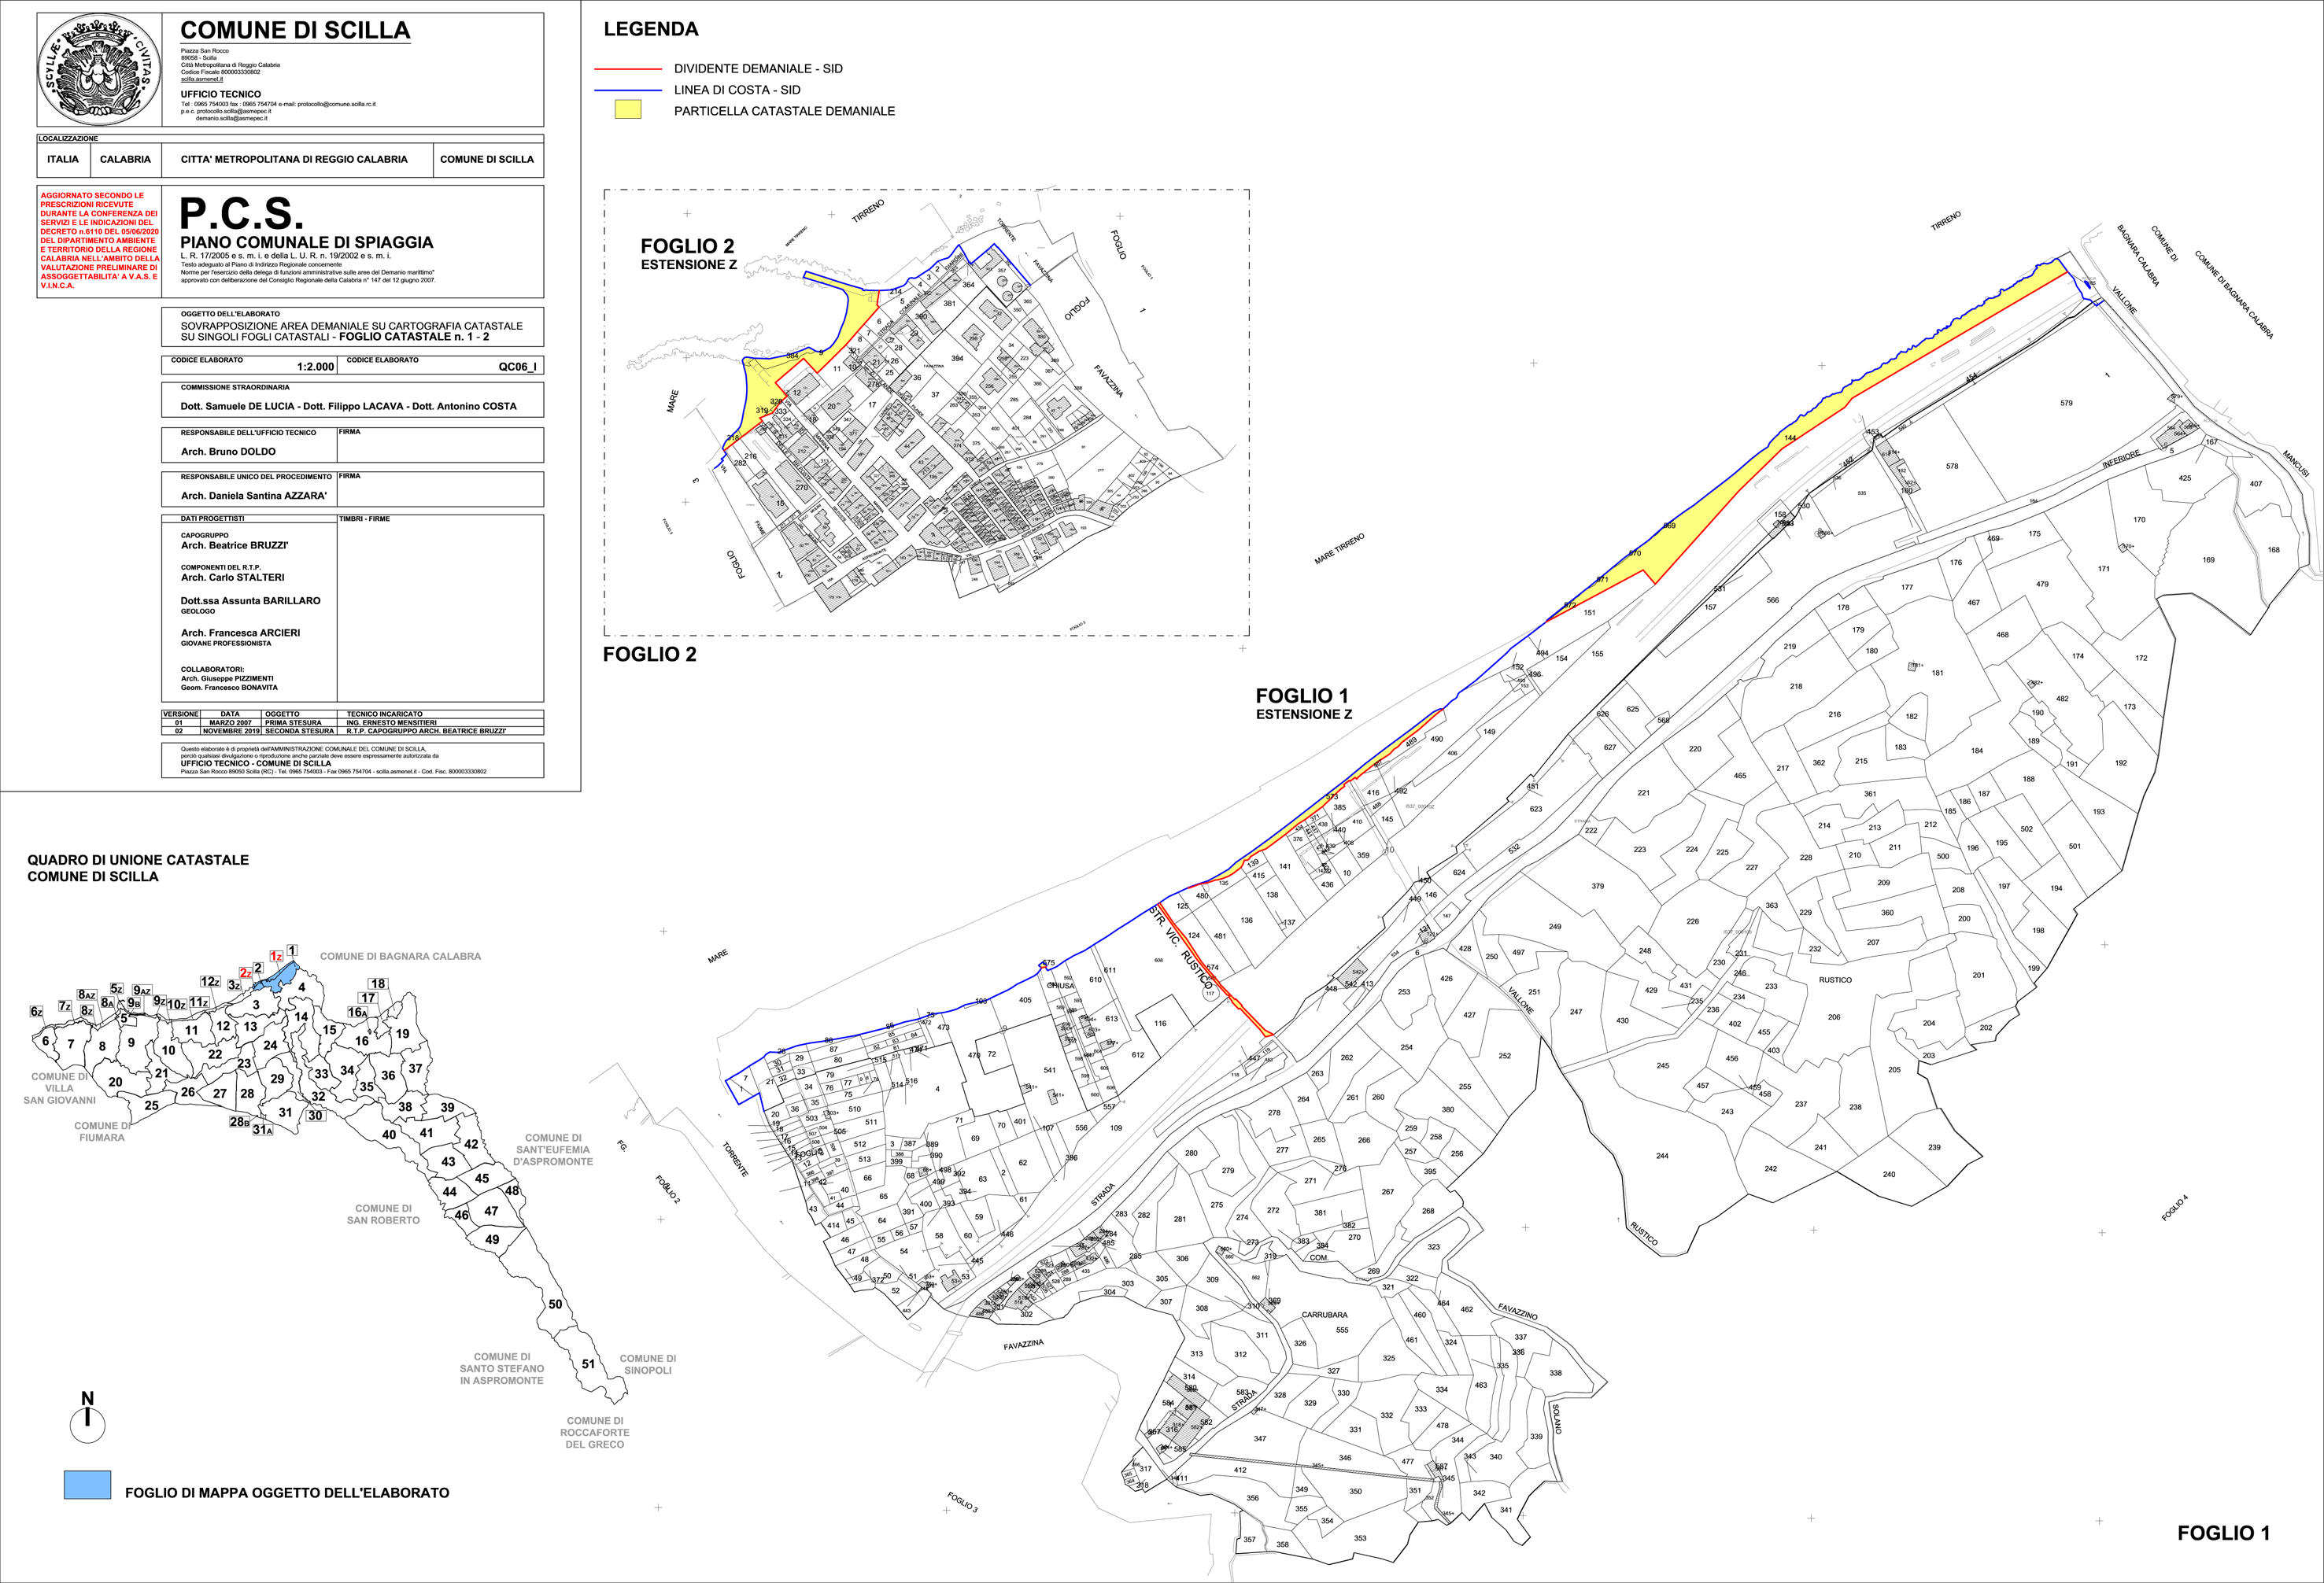Select the red AGGIORNATO SECONDO LE PRESCRIZIONI notice
The image size is (2324, 1583).
pyautogui.click(x=99, y=240)
